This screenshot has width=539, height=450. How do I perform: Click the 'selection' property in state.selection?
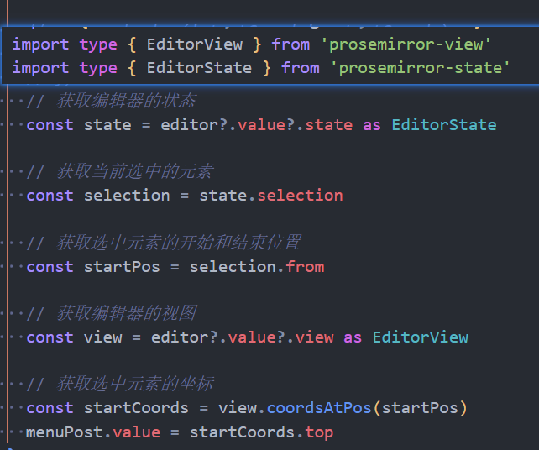(300, 195)
